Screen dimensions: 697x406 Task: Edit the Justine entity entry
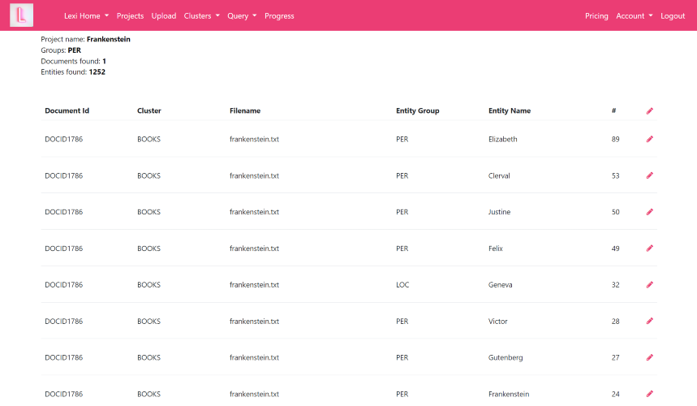click(x=649, y=212)
